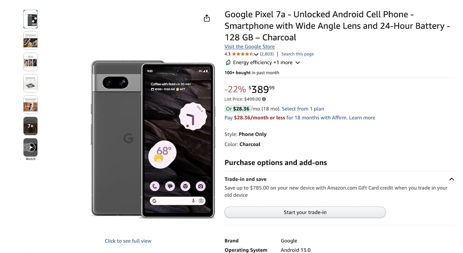This screenshot has width=463, height=253.
Task: Select the second product thumbnail
Action: 31,40
